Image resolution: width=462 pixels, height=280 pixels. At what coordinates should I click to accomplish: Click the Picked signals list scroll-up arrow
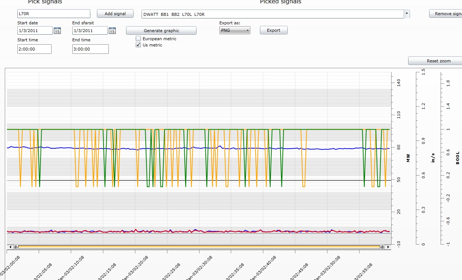coord(406,14)
